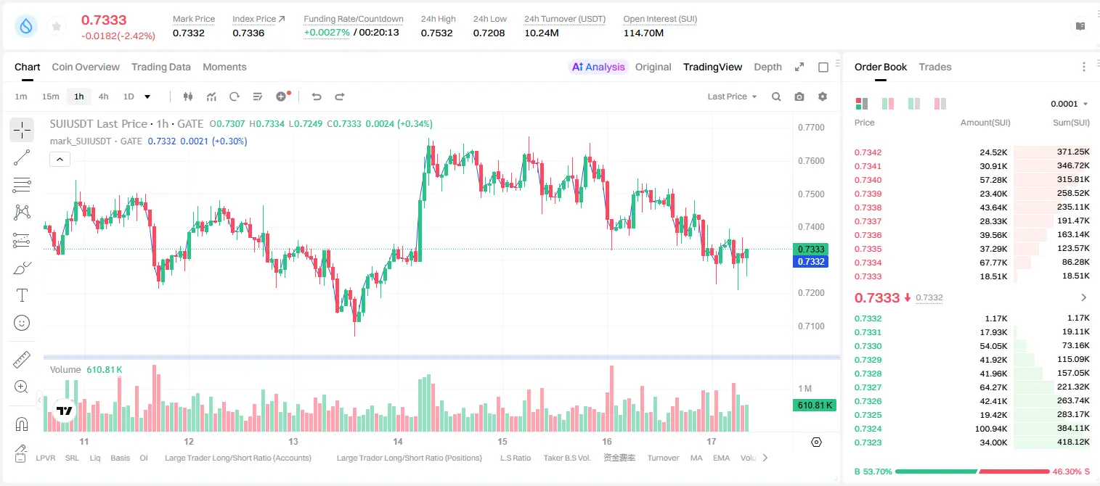The height and width of the screenshot is (486, 1100).
Task: Open the Coin Overview tab
Action: (86, 67)
